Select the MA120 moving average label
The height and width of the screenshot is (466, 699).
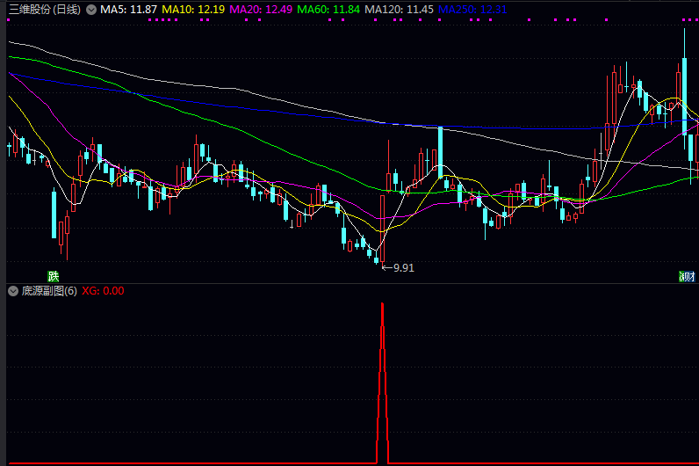(399, 9)
